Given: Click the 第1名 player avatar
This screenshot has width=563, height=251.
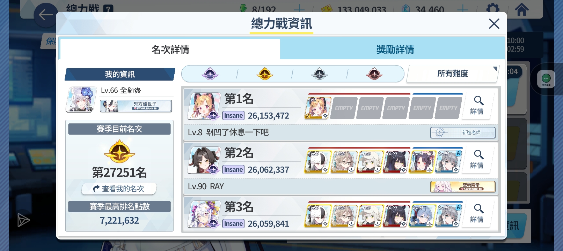Looking at the screenshot, I should 204,106.
